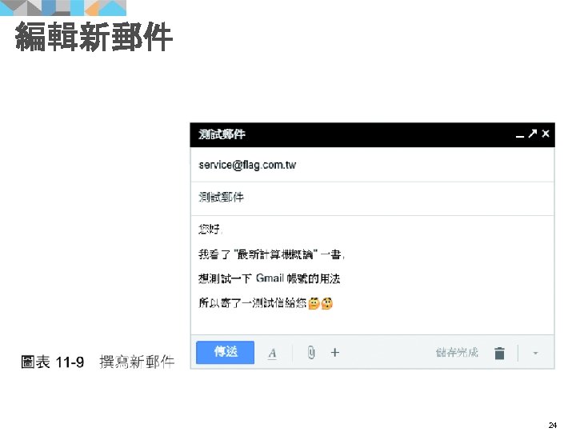Open more options dropdown arrow
This screenshot has height=432, width=576.
pos(535,354)
